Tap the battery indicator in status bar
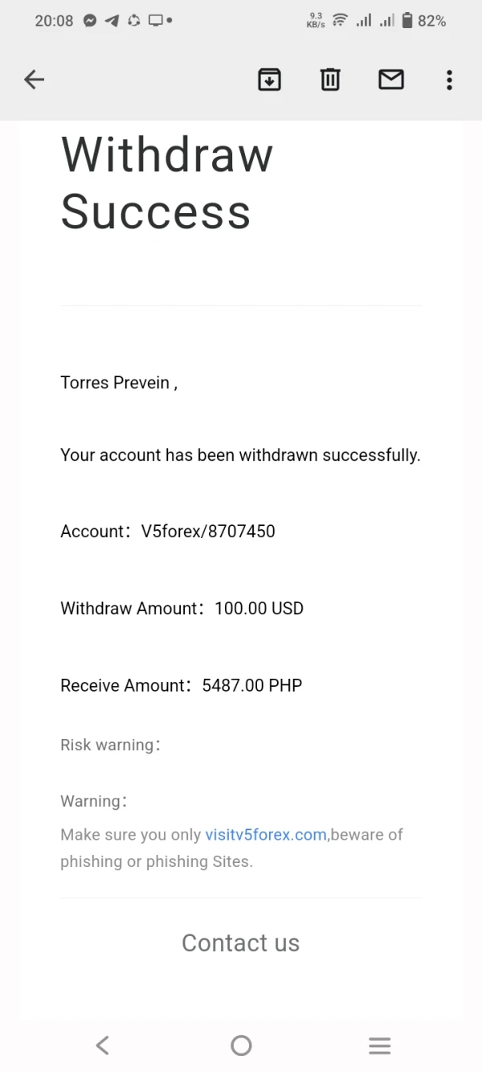This screenshot has height=1072, width=482. coord(407,21)
